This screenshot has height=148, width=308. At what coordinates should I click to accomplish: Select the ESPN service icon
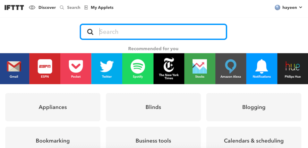[45, 66]
